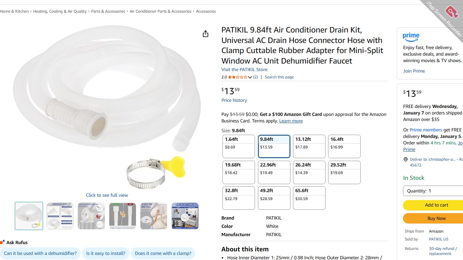Select the easy to install thumbnail
This screenshot has height=260, width=463.
[154, 216]
